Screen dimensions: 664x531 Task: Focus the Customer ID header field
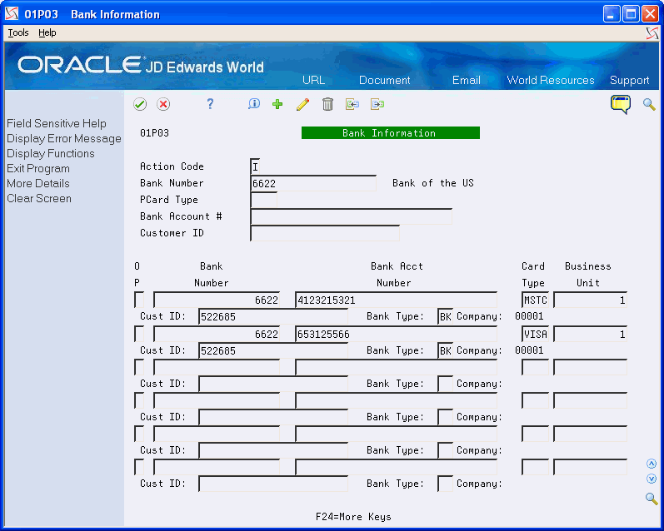(325, 233)
